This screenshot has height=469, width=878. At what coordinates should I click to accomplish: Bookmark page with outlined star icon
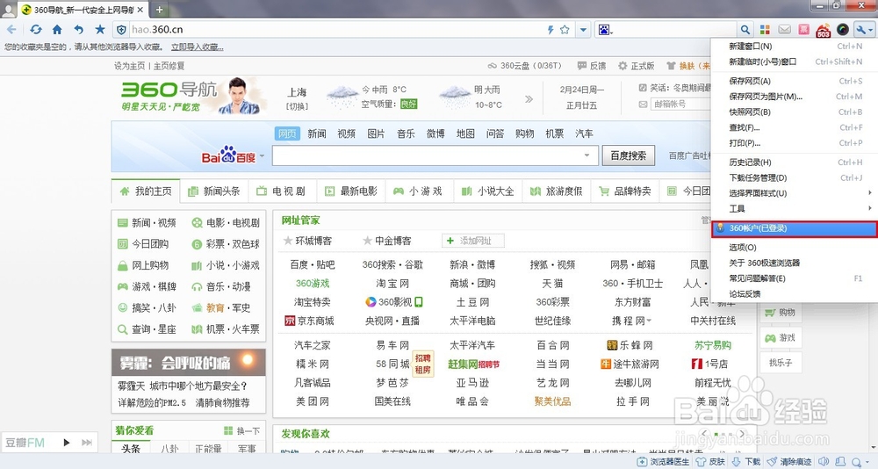coord(565,30)
